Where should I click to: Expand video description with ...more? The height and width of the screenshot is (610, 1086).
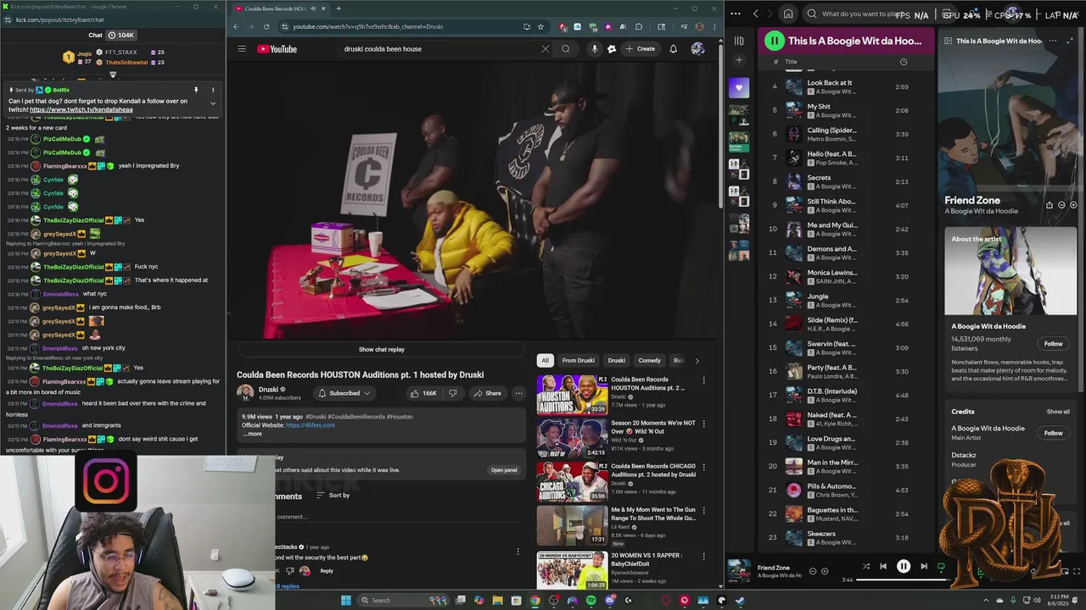253,434
